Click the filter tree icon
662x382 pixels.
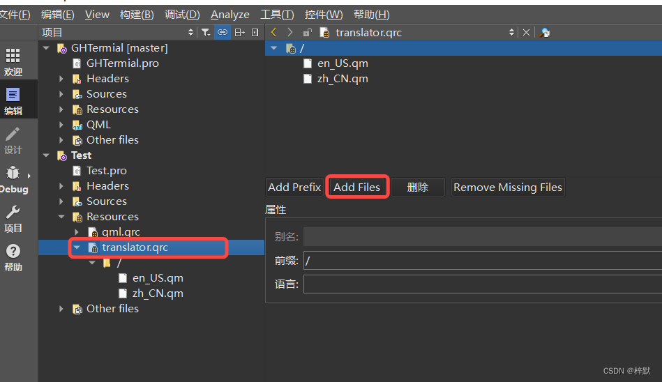pyautogui.click(x=206, y=33)
